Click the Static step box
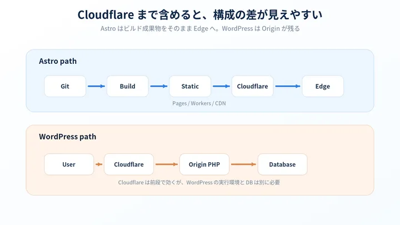The width and height of the screenshot is (400, 225). click(190, 86)
